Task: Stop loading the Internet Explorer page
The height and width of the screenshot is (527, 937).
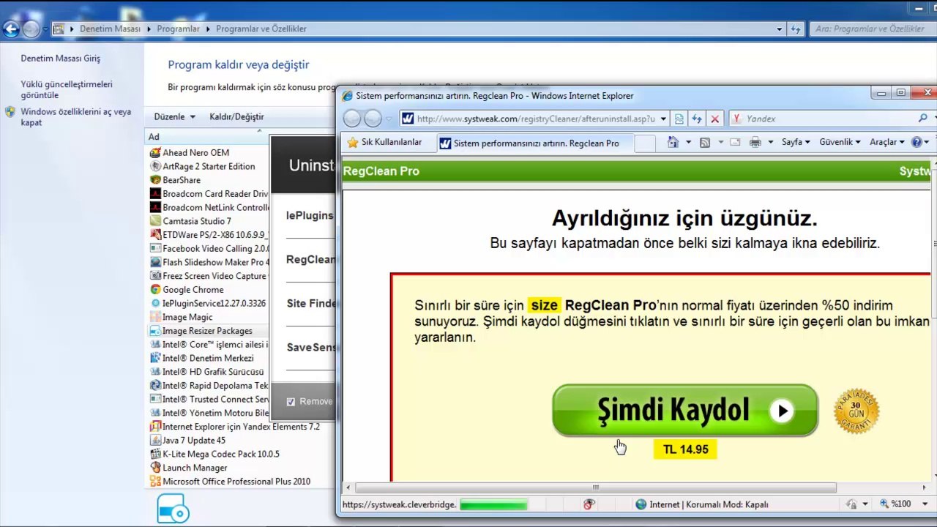Action: pyautogui.click(x=714, y=119)
